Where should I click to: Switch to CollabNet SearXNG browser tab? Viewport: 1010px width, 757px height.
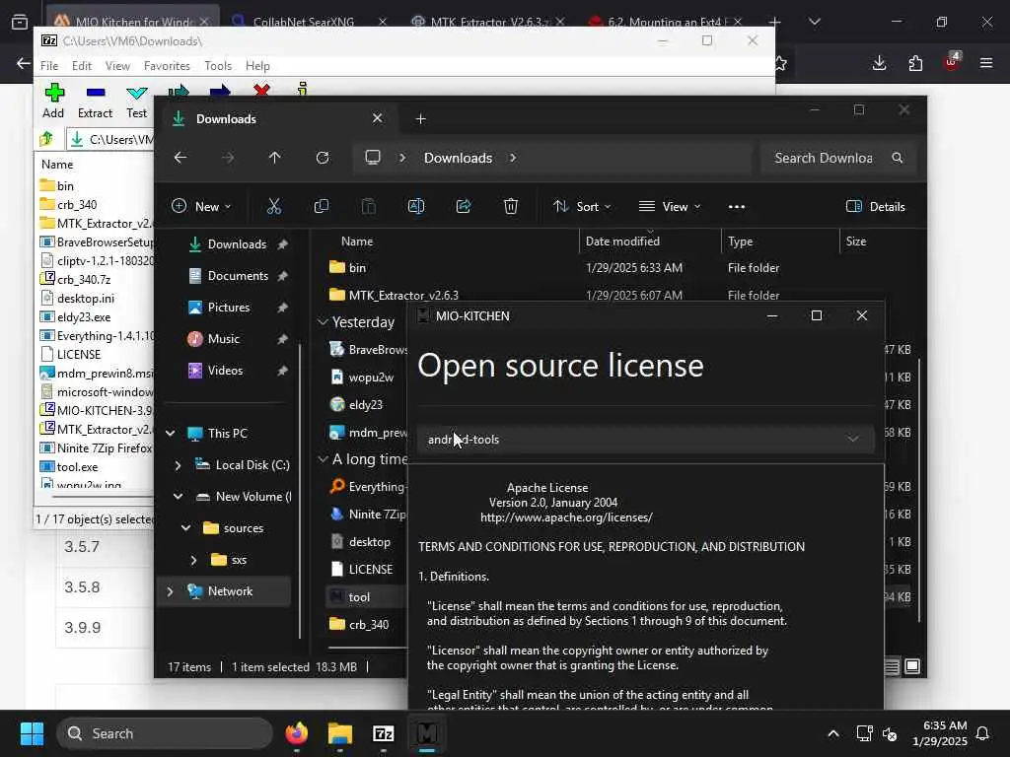(309, 22)
